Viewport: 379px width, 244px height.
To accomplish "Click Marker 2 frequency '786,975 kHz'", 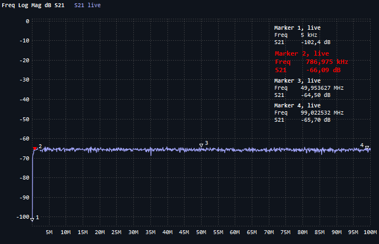I will (x=327, y=62).
